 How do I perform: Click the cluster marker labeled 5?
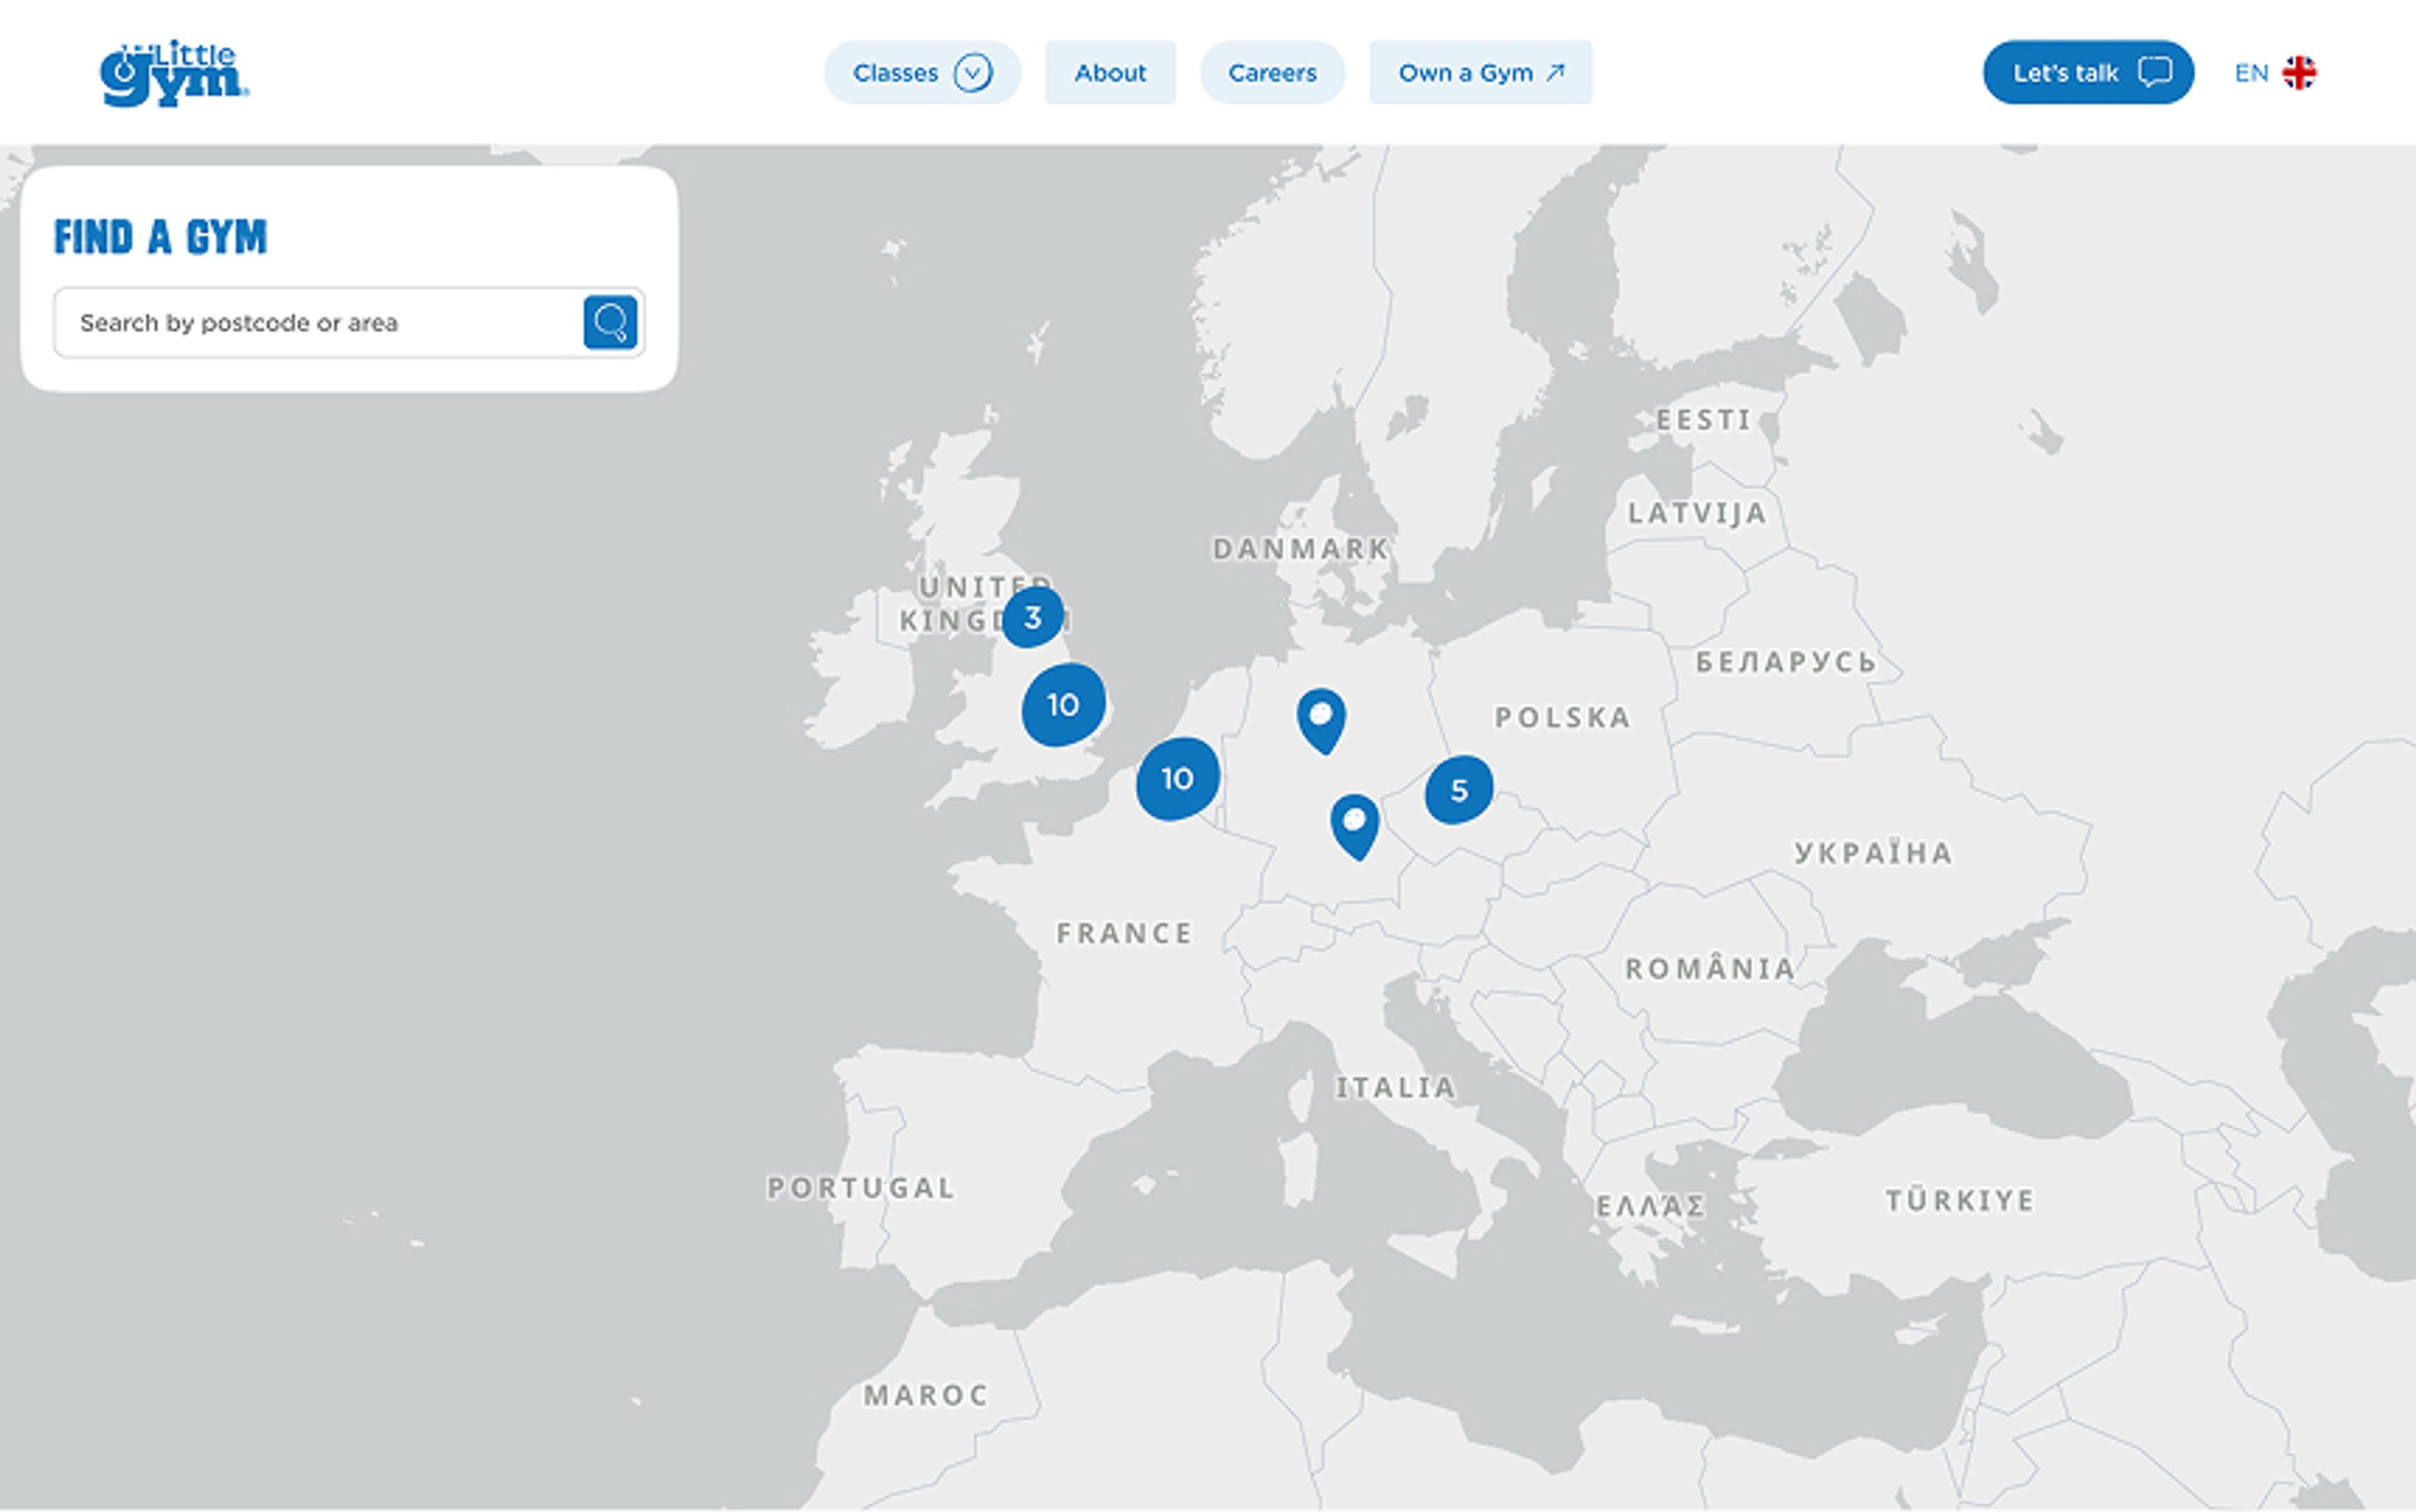[1458, 790]
